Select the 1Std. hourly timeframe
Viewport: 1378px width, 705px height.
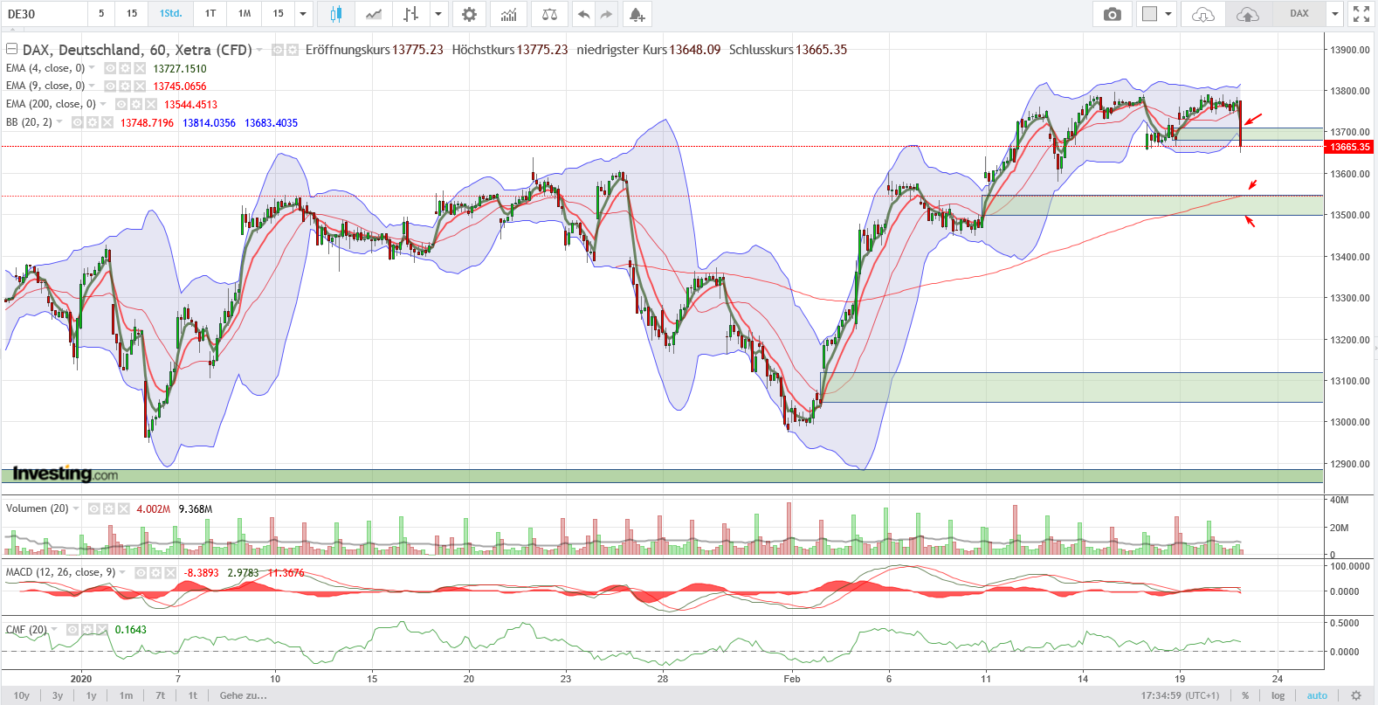(x=171, y=14)
